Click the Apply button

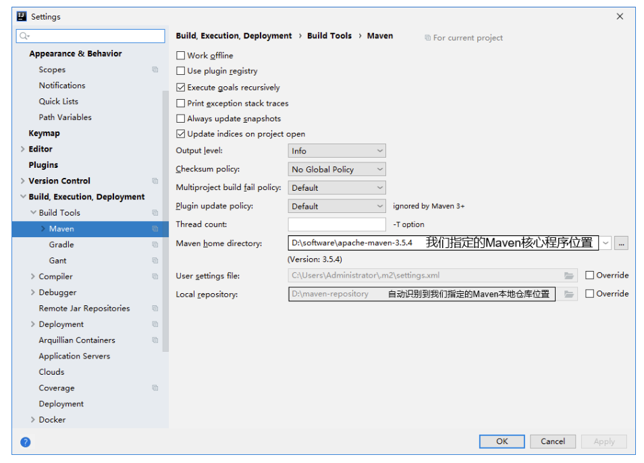tap(604, 441)
